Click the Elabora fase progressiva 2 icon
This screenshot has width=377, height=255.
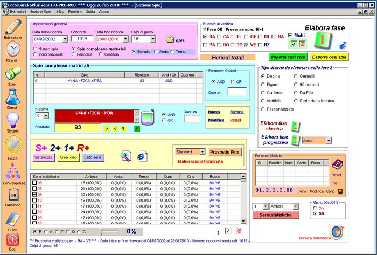pyautogui.click(x=296, y=140)
